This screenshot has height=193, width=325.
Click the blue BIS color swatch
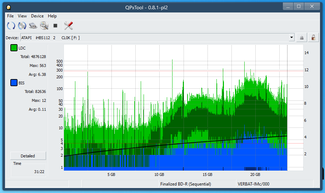click(x=14, y=83)
